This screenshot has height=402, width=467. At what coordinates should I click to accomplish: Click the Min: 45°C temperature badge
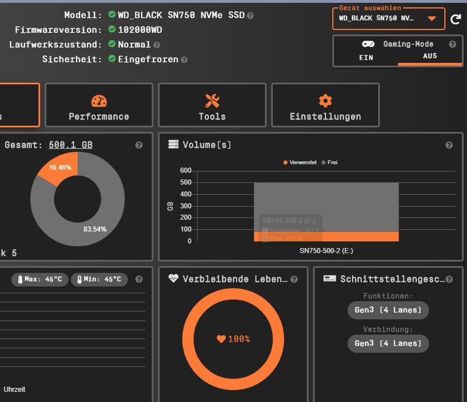click(99, 280)
